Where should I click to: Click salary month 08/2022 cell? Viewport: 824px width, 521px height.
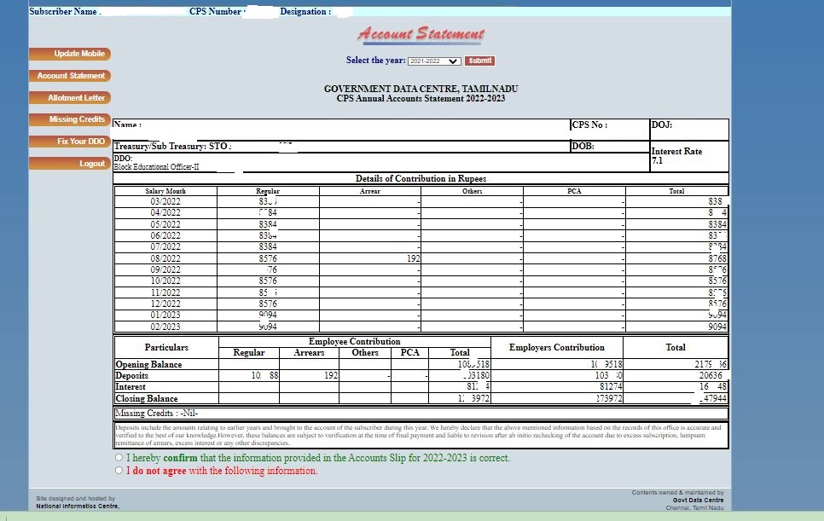[165, 258]
